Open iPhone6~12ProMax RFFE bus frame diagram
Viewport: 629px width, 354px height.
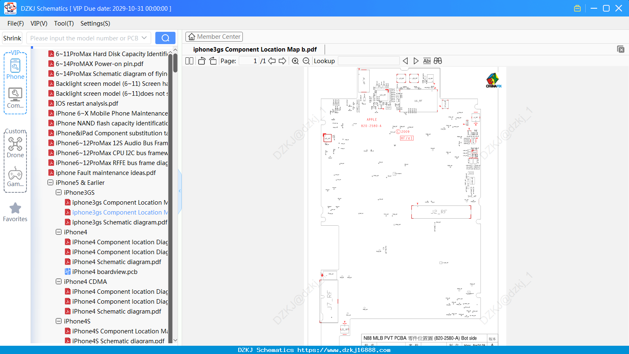(112, 163)
